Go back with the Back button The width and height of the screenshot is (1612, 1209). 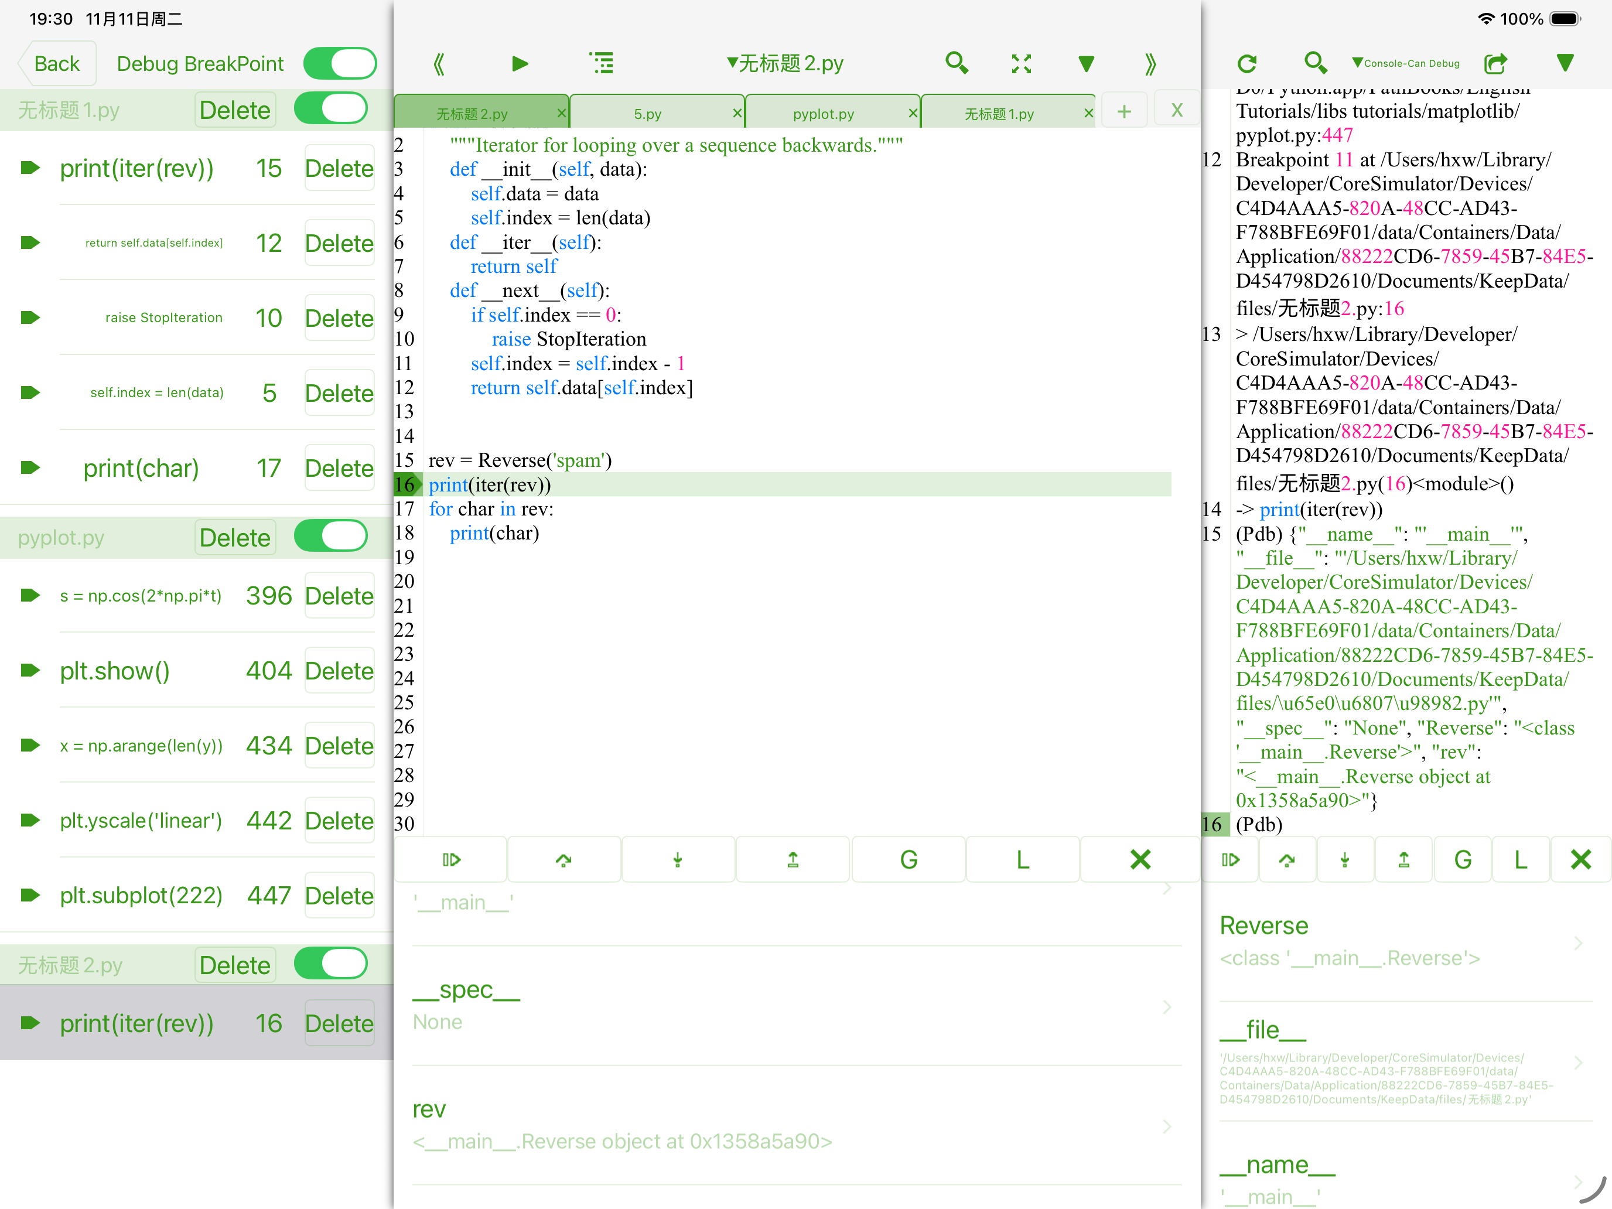57,63
